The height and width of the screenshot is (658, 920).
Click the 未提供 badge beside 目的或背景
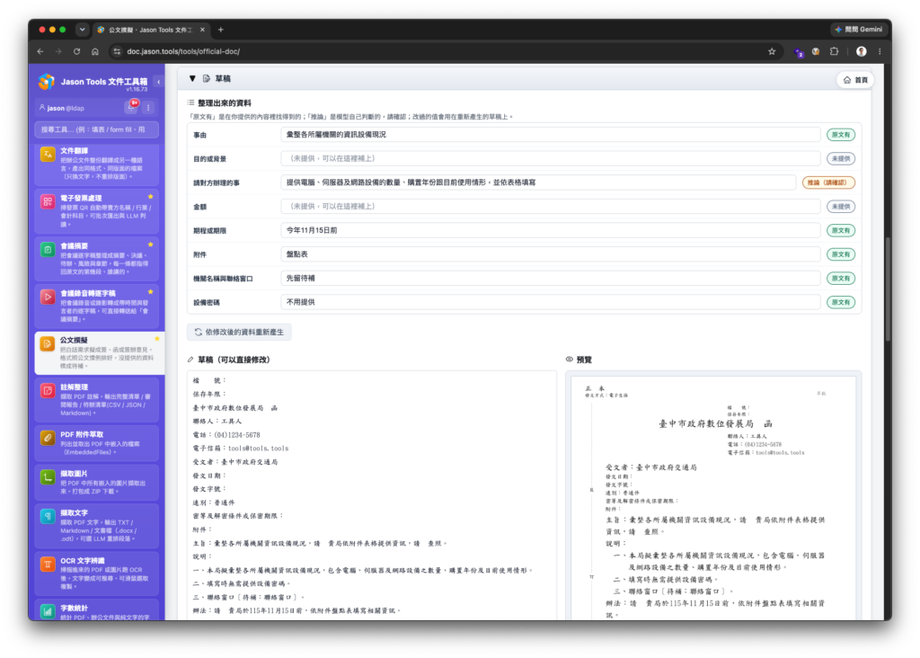pyautogui.click(x=840, y=159)
